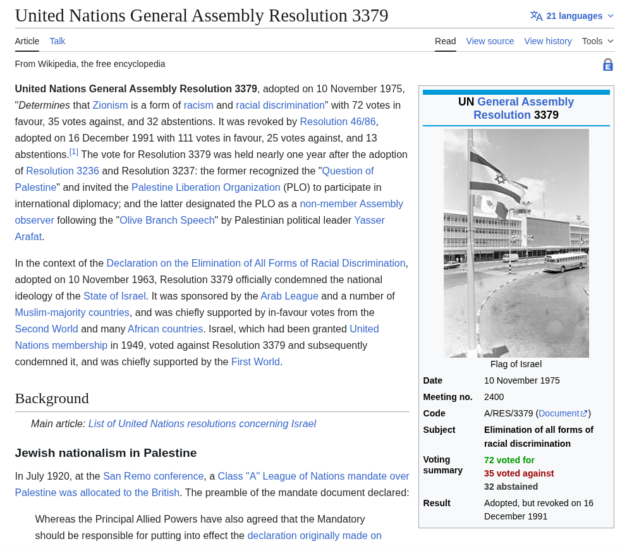This screenshot has width=627, height=546.
Task: Switch to the Talk tab
Action: 57,41
